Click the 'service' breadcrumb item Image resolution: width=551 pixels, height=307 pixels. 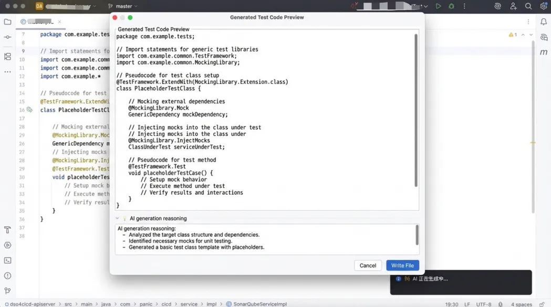point(189,304)
